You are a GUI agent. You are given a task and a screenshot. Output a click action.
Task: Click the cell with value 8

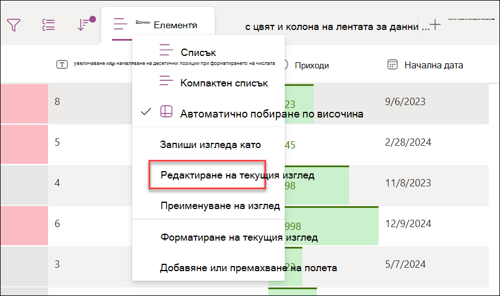coord(57,102)
